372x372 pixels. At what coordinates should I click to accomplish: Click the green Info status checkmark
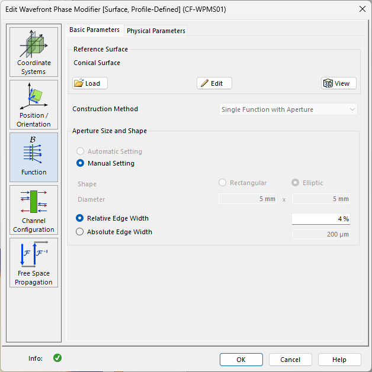pos(57,358)
